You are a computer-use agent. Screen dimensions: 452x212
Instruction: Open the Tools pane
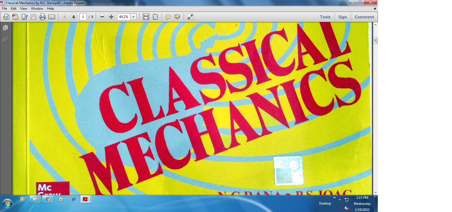click(325, 17)
